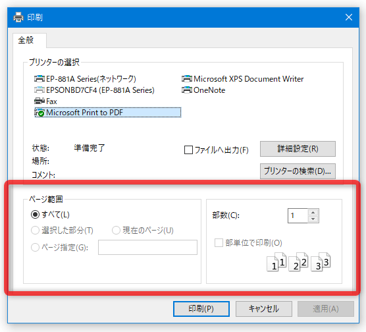Viewport: 366px width, 332px height.
Task: Select the Microsoft XPS Document Writer icon
Action: click(x=187, y=79)
